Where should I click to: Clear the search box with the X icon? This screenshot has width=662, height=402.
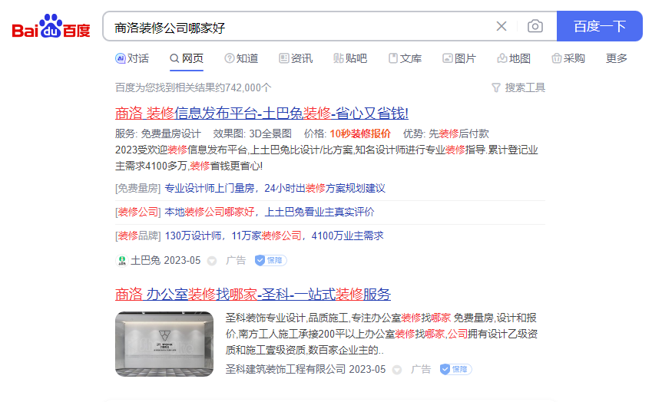pos(501,26)
